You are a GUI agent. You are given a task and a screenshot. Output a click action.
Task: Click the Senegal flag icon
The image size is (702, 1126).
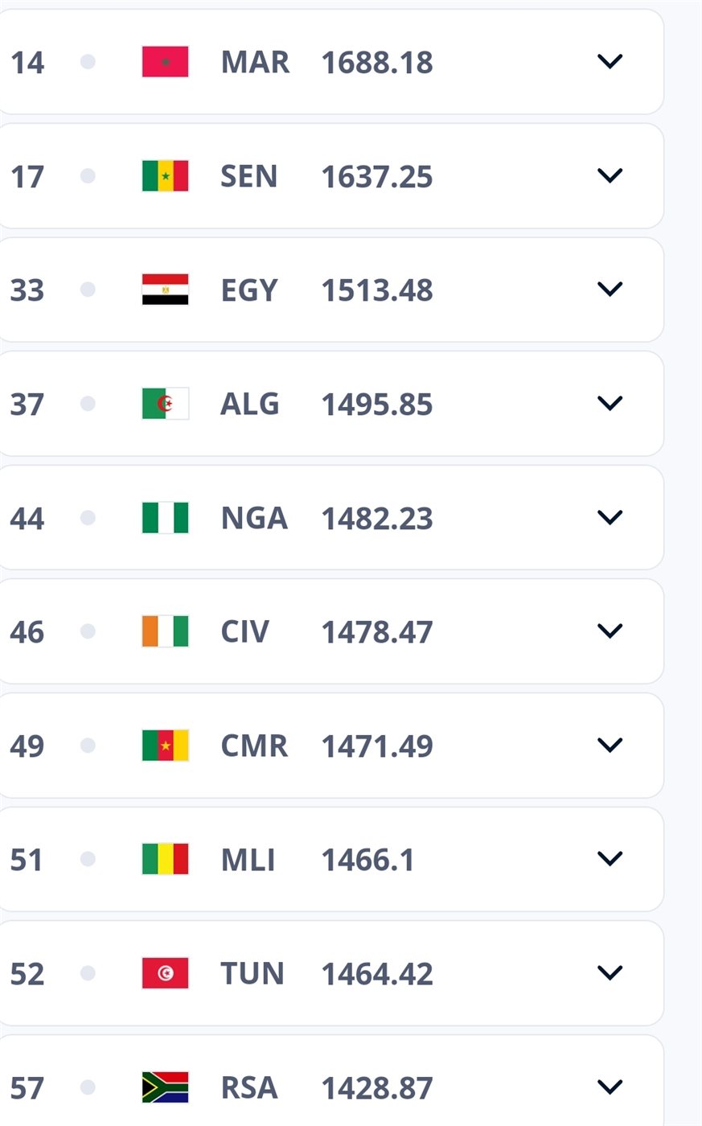tap(165, 176)
